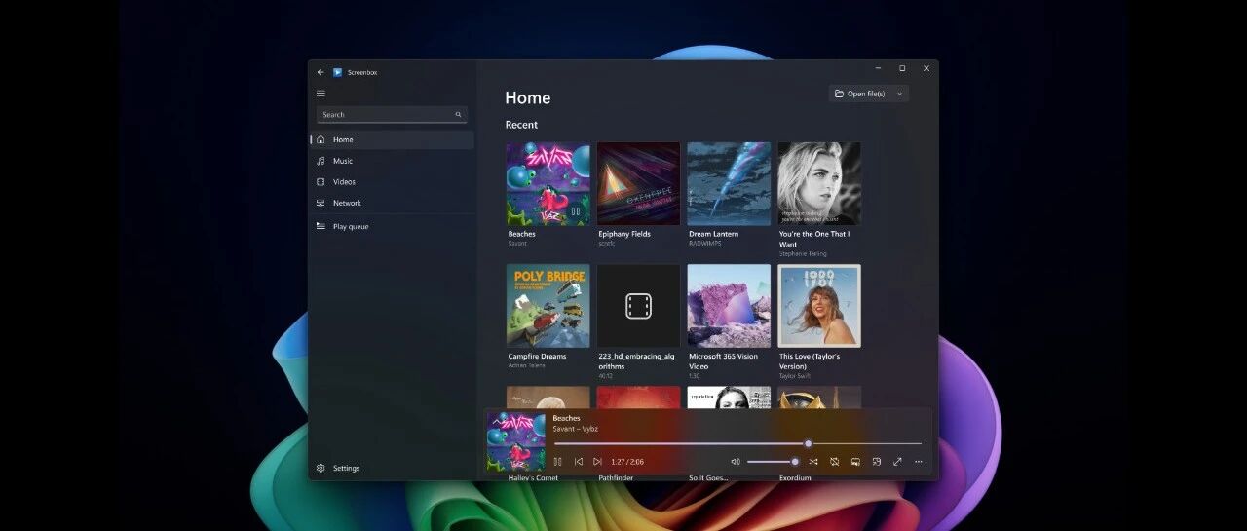Open the Campfire Dreams Poly Bridge cover
The image size is (1247, 531).
(x=548, y=306)
